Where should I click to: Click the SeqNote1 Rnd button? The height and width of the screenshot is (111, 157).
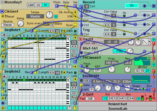74,56
